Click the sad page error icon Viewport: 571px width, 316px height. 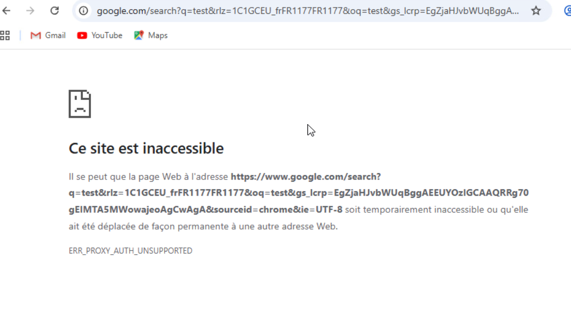(x=80, y=104)
